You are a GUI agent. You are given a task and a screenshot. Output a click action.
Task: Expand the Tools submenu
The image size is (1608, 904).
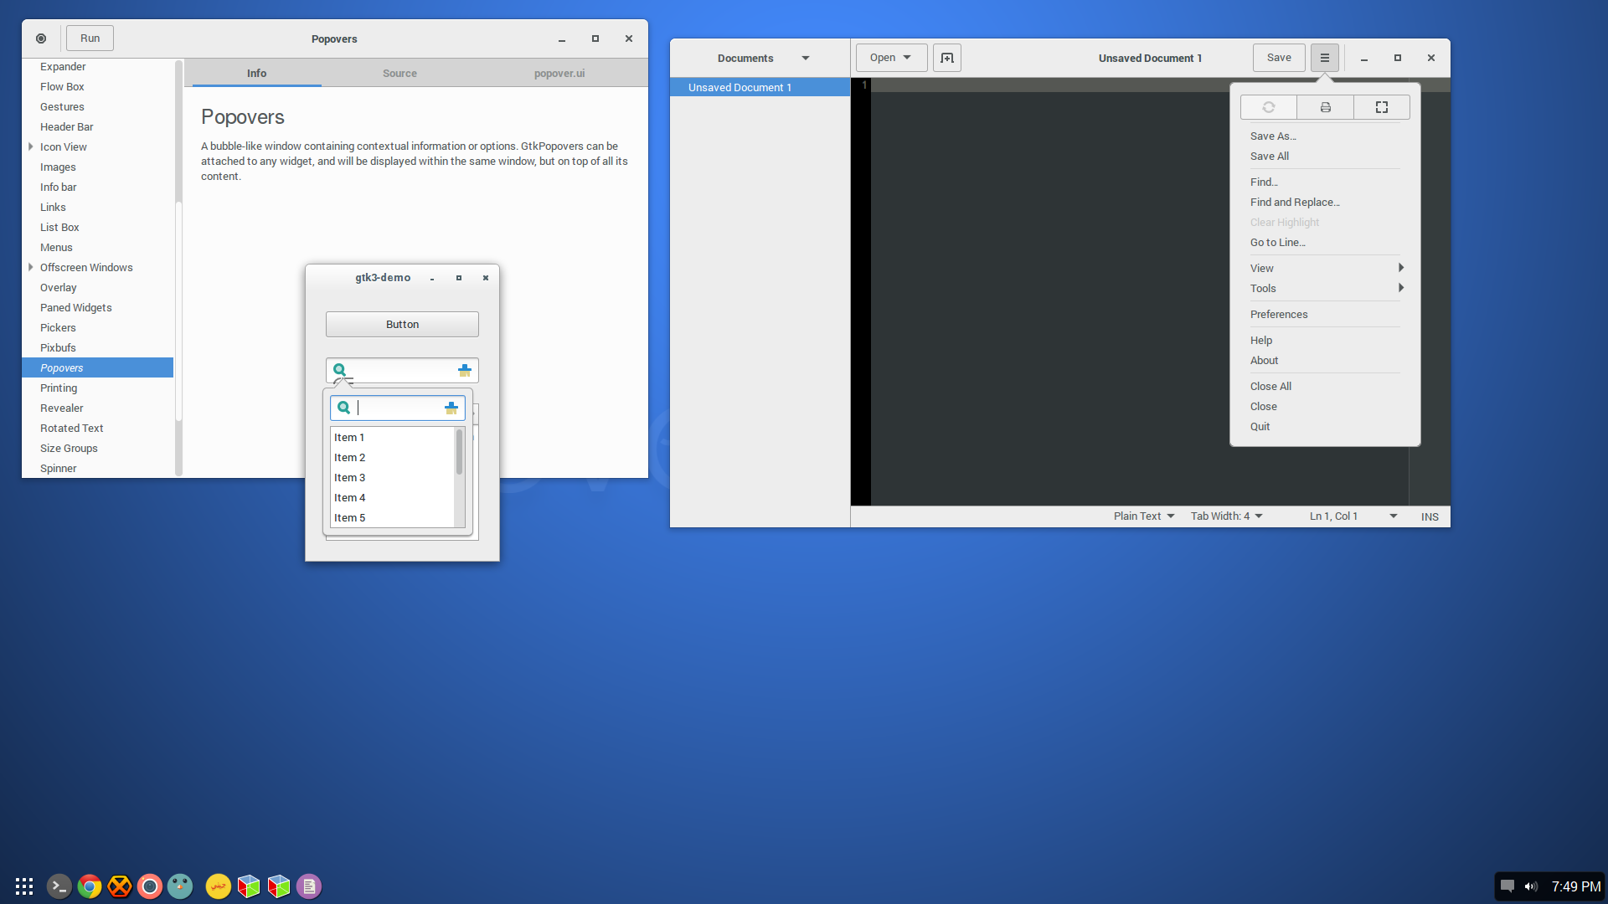click(x=1325, y=288)
